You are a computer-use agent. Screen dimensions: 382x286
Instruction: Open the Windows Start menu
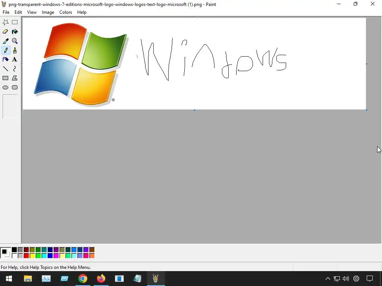(9, 279)
